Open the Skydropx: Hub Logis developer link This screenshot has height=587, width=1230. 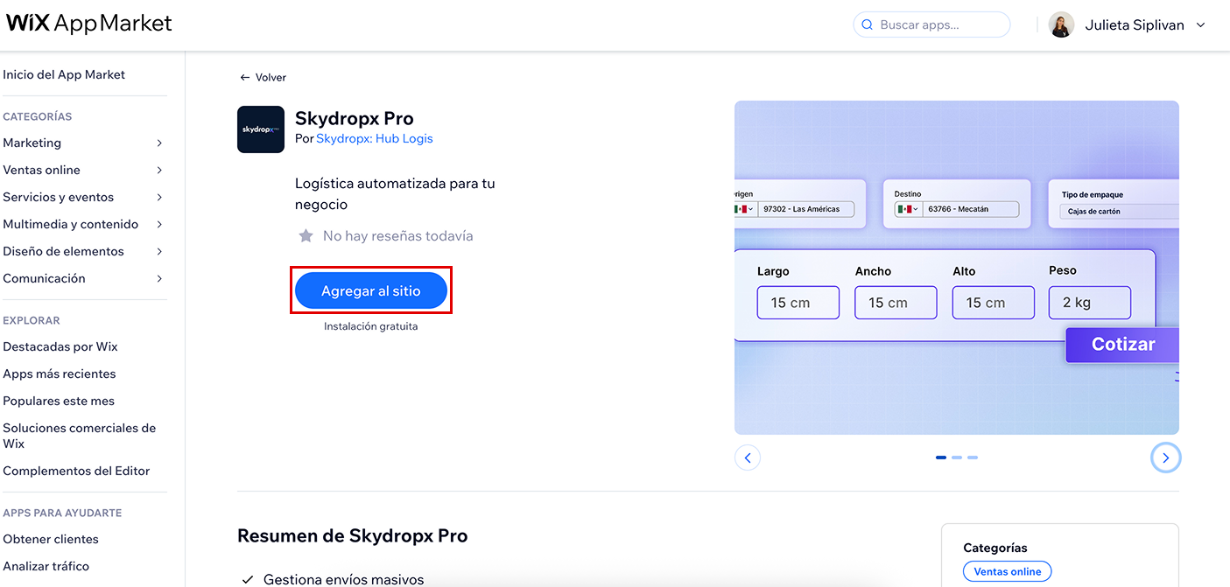point(375,138)
